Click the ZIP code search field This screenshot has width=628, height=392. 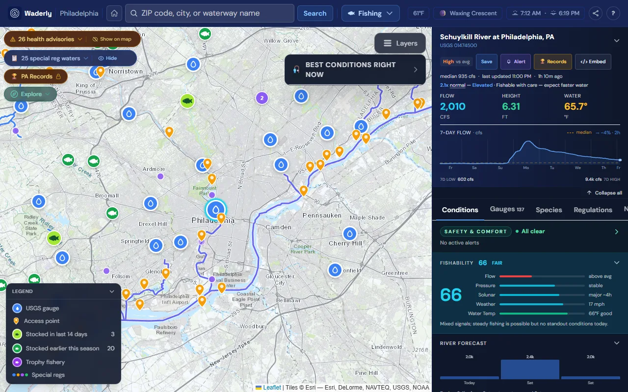210,13
